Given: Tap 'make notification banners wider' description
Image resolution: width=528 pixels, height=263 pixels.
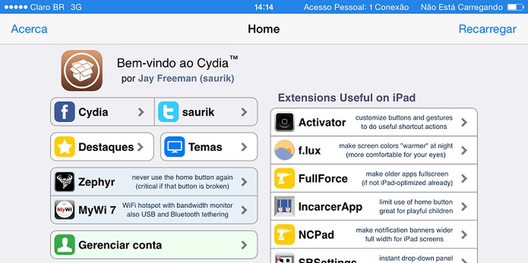Looking at the screenshot, I should pyautogui.click(x=405, y=230).
